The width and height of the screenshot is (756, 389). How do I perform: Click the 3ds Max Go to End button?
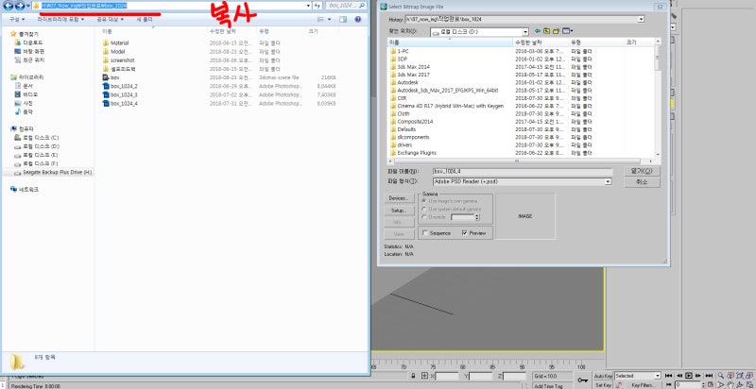710,376
